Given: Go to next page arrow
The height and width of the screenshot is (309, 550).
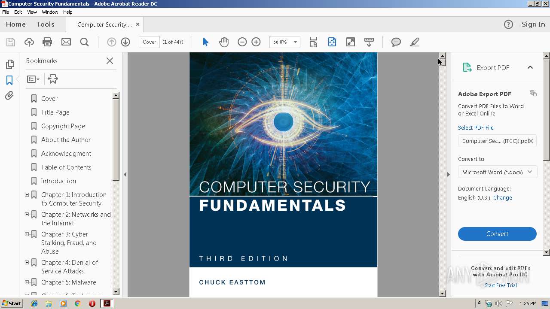Looking at the screenshot, I should click(125, 42).
